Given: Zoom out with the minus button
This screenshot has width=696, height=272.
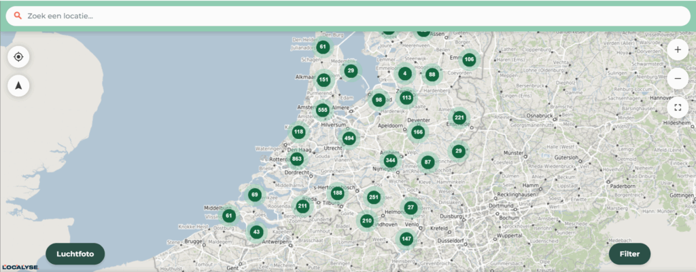Looking at the screenshot, I should point(678,79).
